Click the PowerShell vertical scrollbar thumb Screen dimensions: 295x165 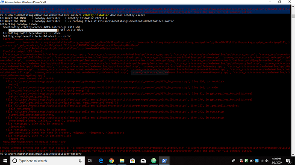point(293,16)
